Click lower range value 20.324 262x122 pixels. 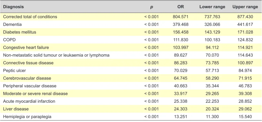point(212,109)
